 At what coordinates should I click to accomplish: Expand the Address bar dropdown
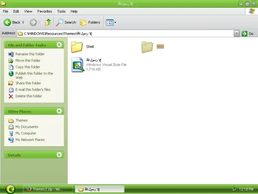(236, 34)
